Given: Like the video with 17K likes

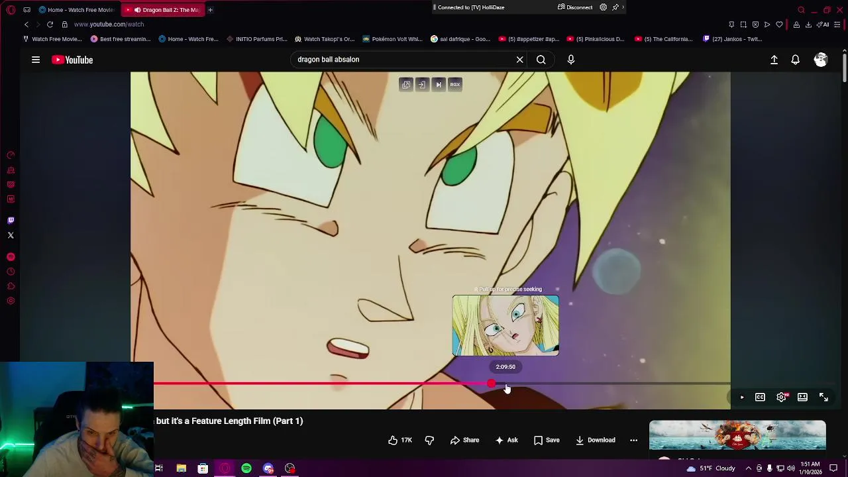Looking at the screenshot, I should click(400, 440).
